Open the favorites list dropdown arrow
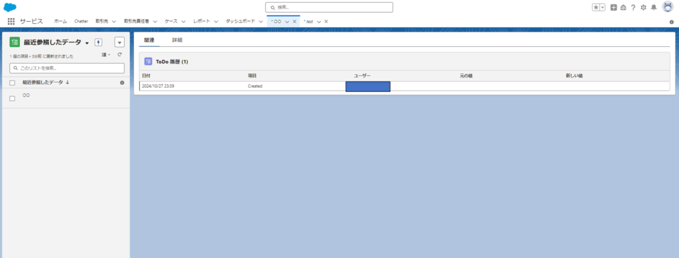 point(603,7)
